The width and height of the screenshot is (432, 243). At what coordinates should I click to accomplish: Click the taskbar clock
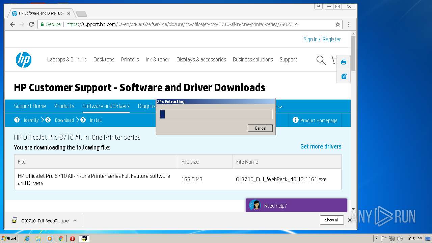pos(415,239)
